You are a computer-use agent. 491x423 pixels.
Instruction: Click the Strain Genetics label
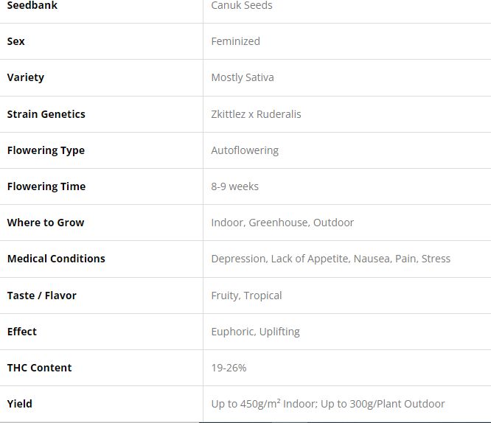(46, 114)
